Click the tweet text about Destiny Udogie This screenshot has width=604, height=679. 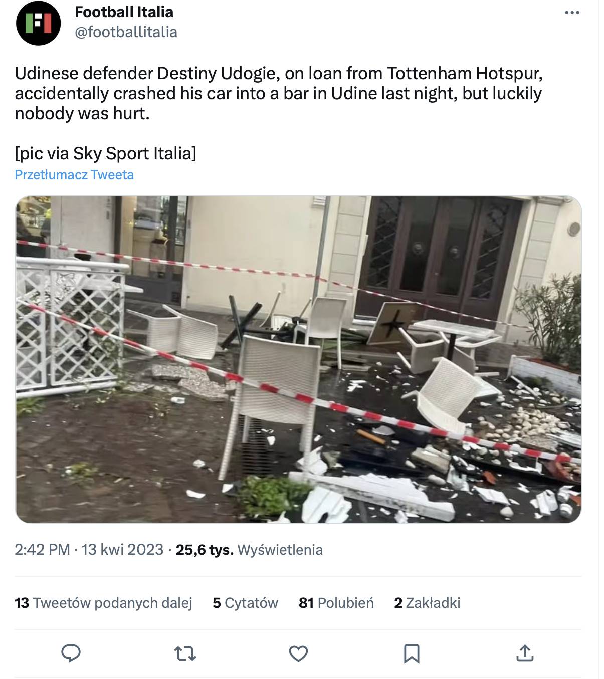pyautogui.click(x=279, y=93)
